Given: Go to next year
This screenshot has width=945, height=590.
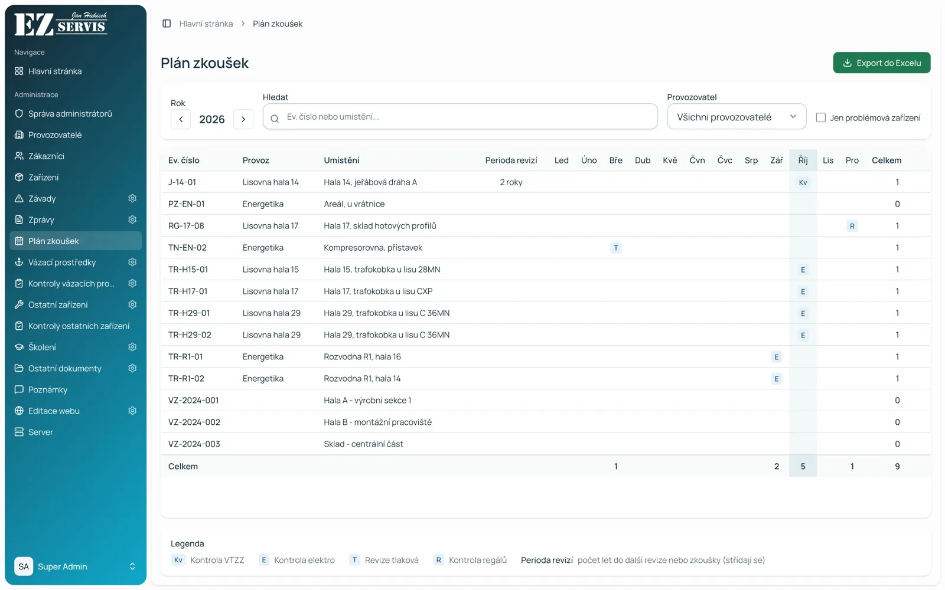Looking at the screenshot, I should pyautogui.click(x=243, y=119).
